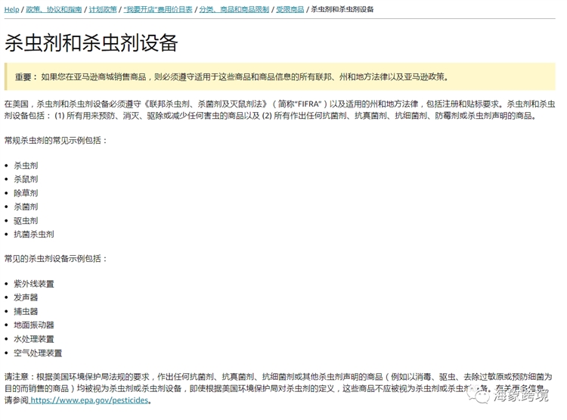The height and width of the screenshot is (420, 567).
Task: Select the list item 捕虫器
Action: coord(26,311)
